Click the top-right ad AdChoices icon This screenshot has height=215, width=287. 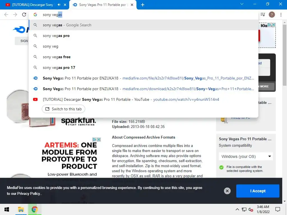point(269,25)
